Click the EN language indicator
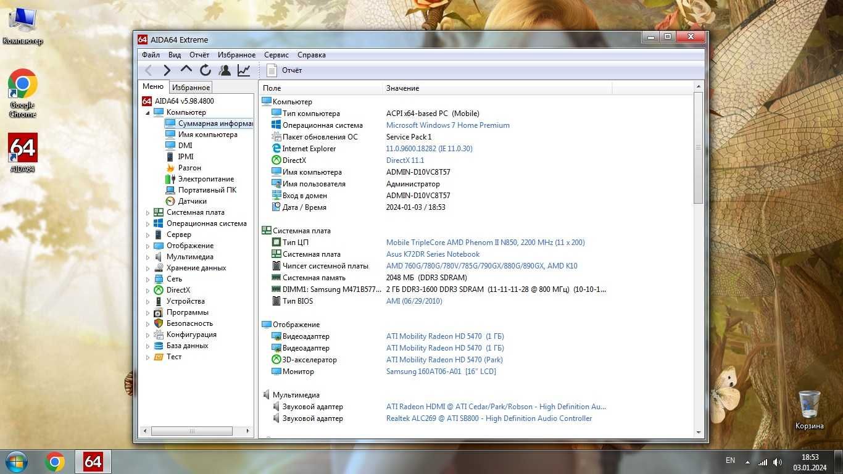This screenshot has width=843, height=474. [x=731, y=460]
